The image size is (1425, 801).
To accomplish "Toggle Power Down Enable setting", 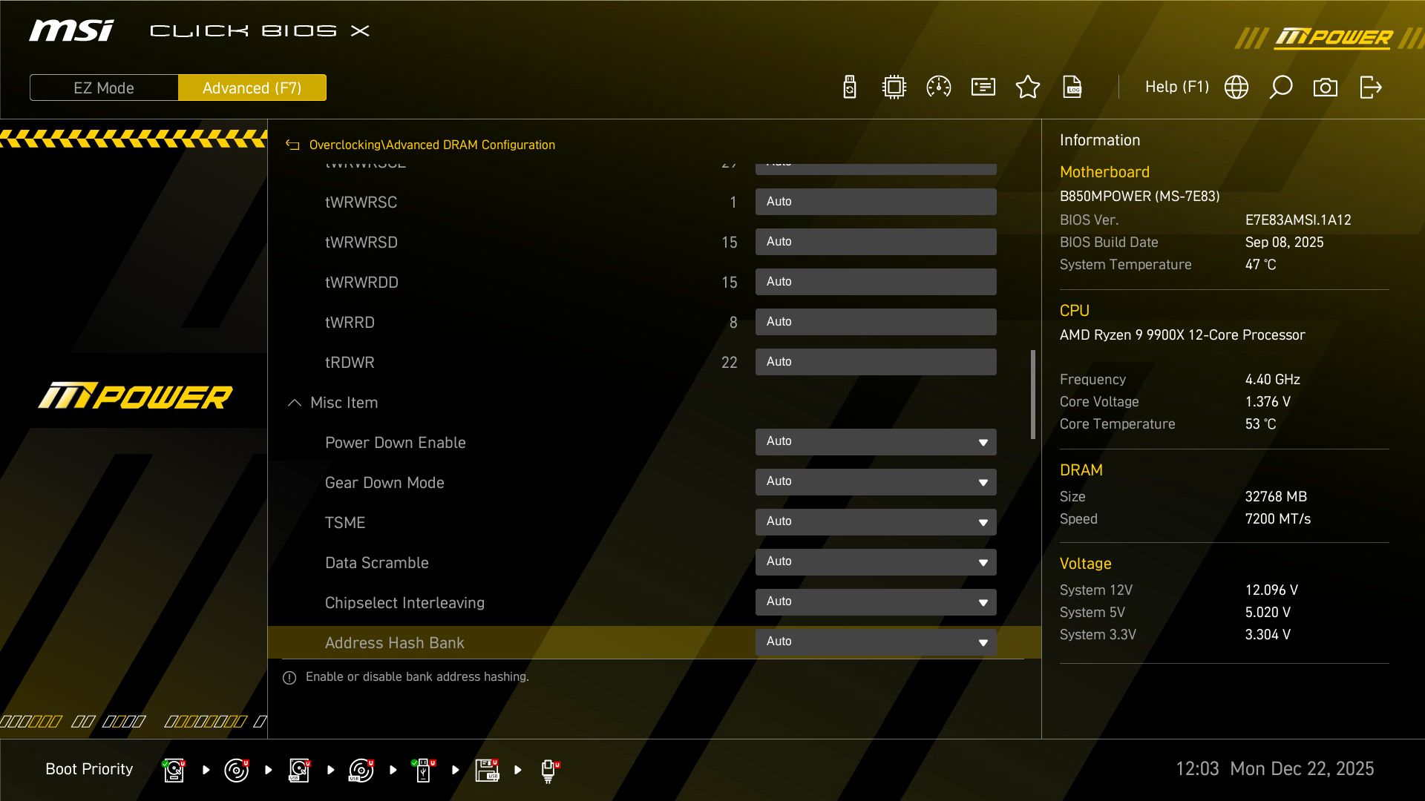I will click(876, 441).
